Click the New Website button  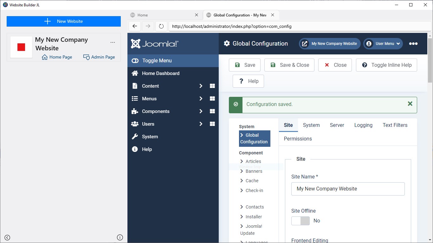pyautogui.click(x=64, y=21)
